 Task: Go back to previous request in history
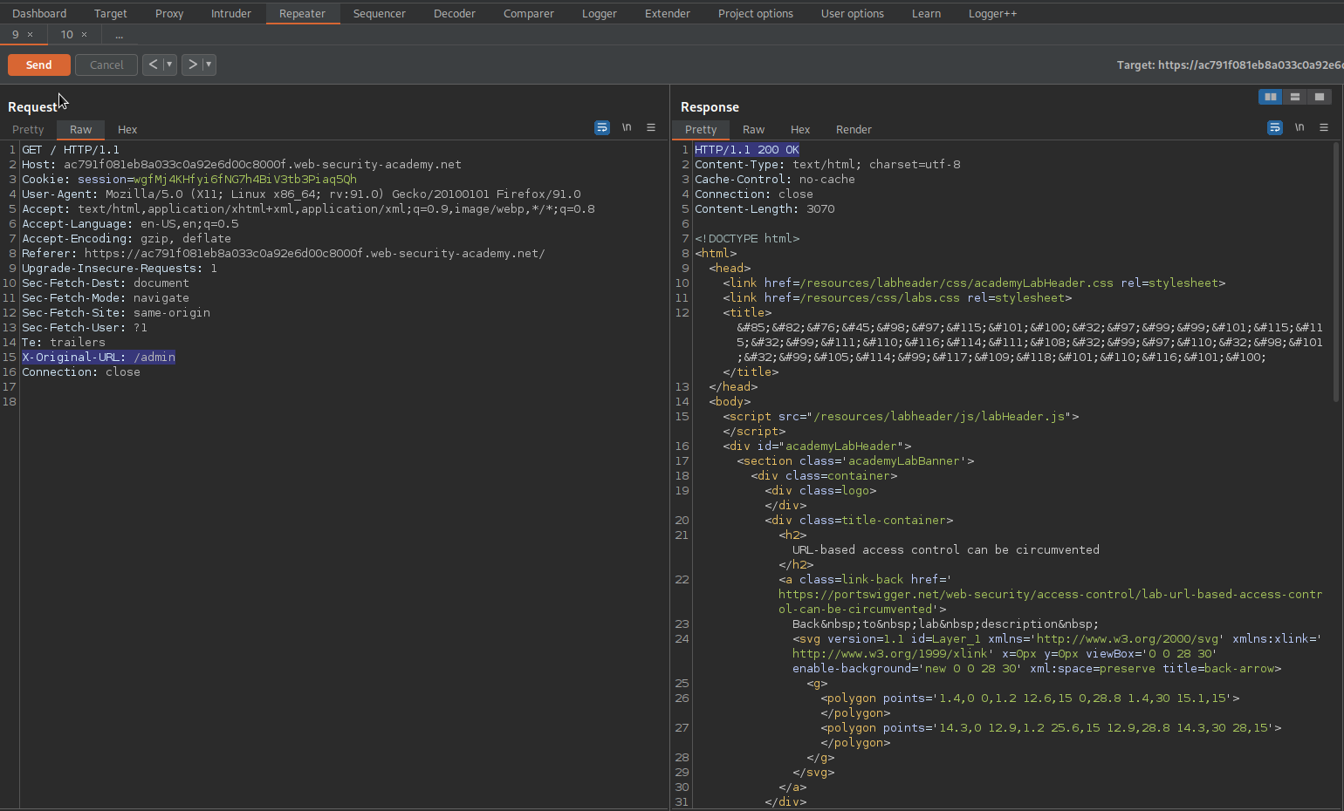pyautogui.click(x=153, y=65)
